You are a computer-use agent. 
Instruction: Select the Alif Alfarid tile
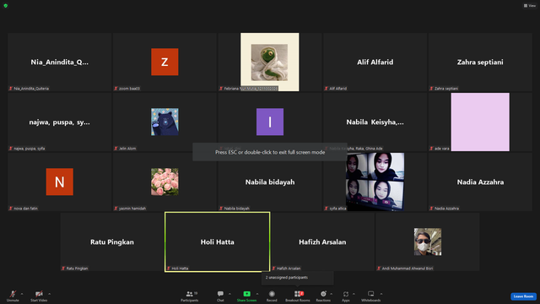tap(375, 62)
